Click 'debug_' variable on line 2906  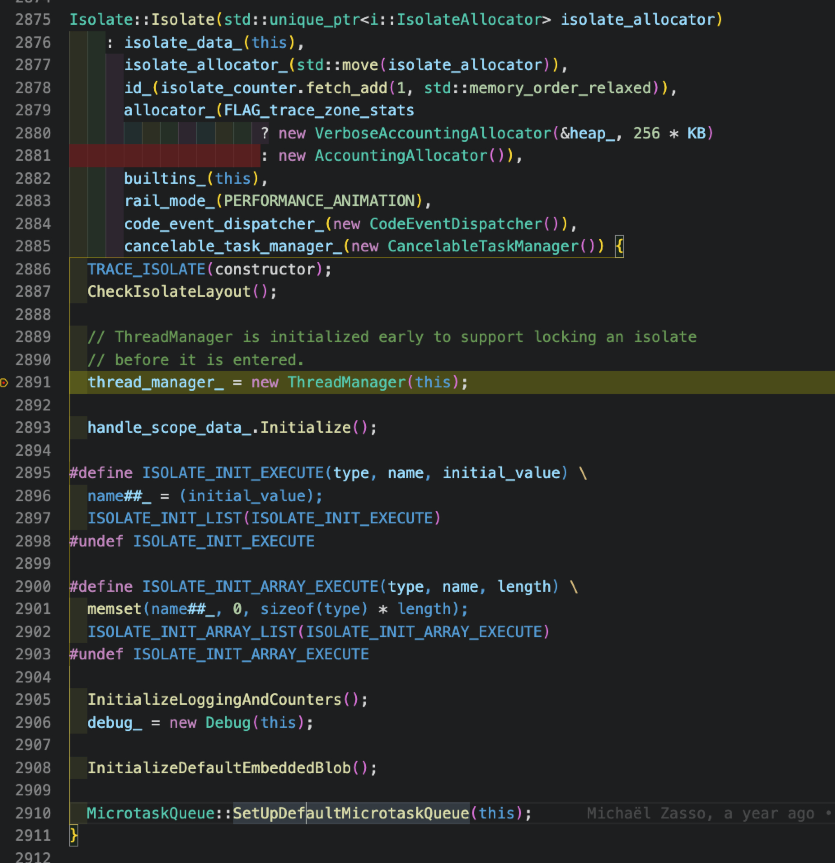click(115, 722)
